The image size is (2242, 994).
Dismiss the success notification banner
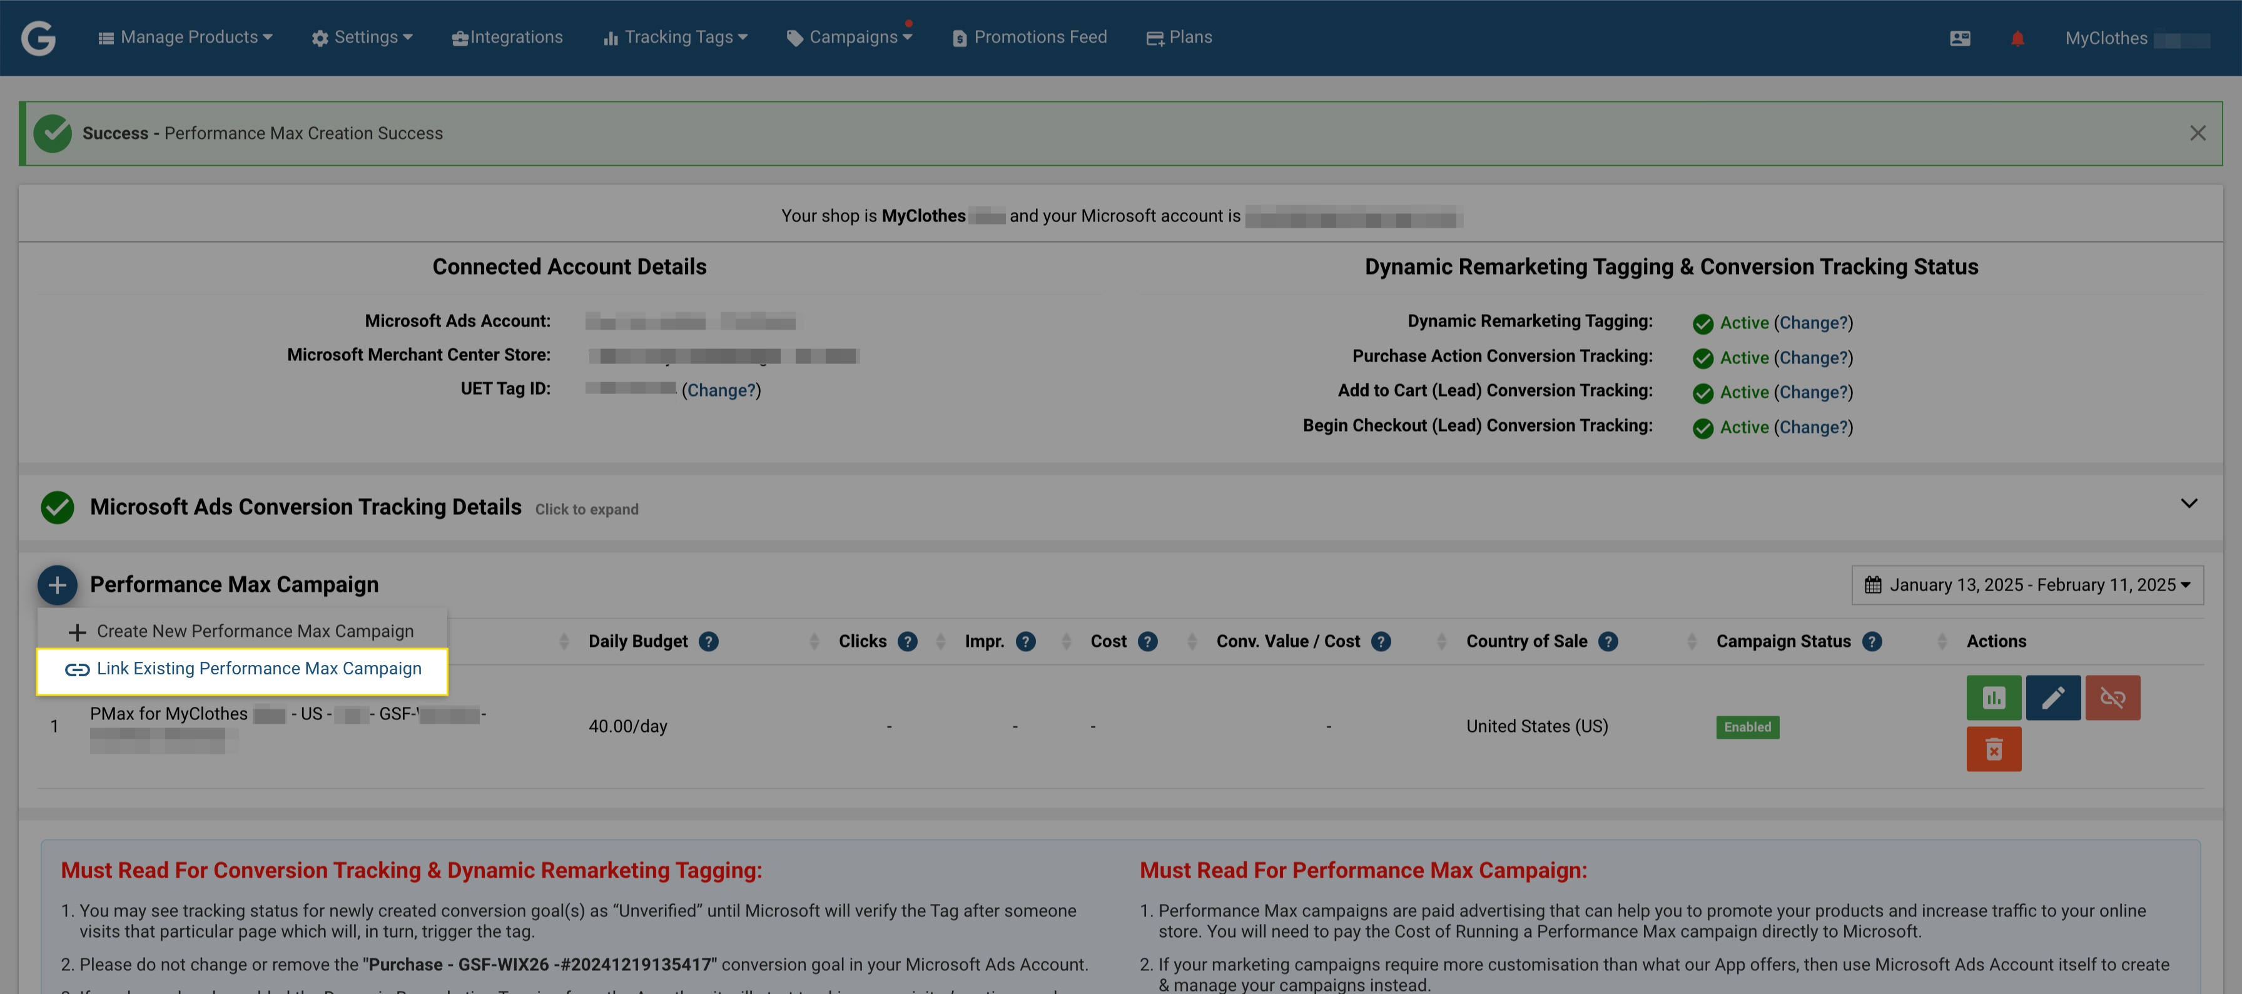(2198, 133)
